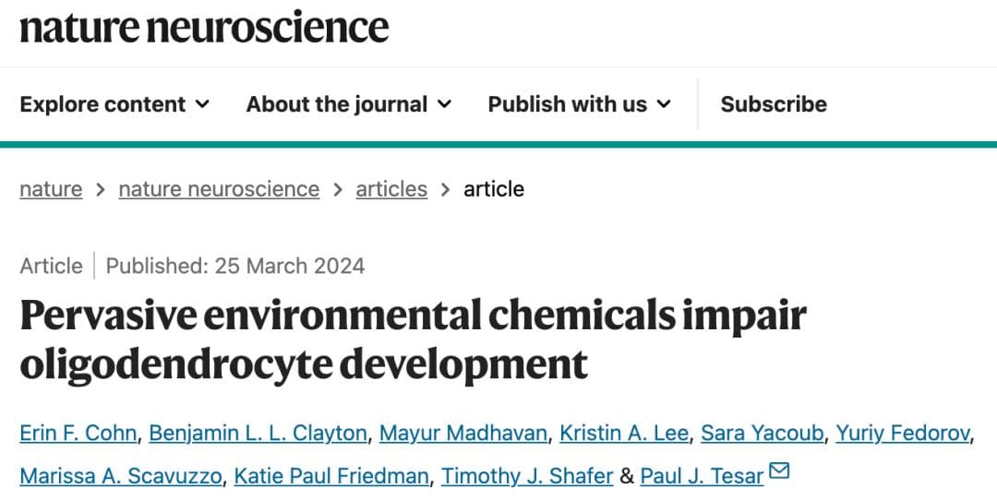This screenshot has height=500, width=997.
Task: Open author Yuriy Fedorov
Action: (903, 433)
